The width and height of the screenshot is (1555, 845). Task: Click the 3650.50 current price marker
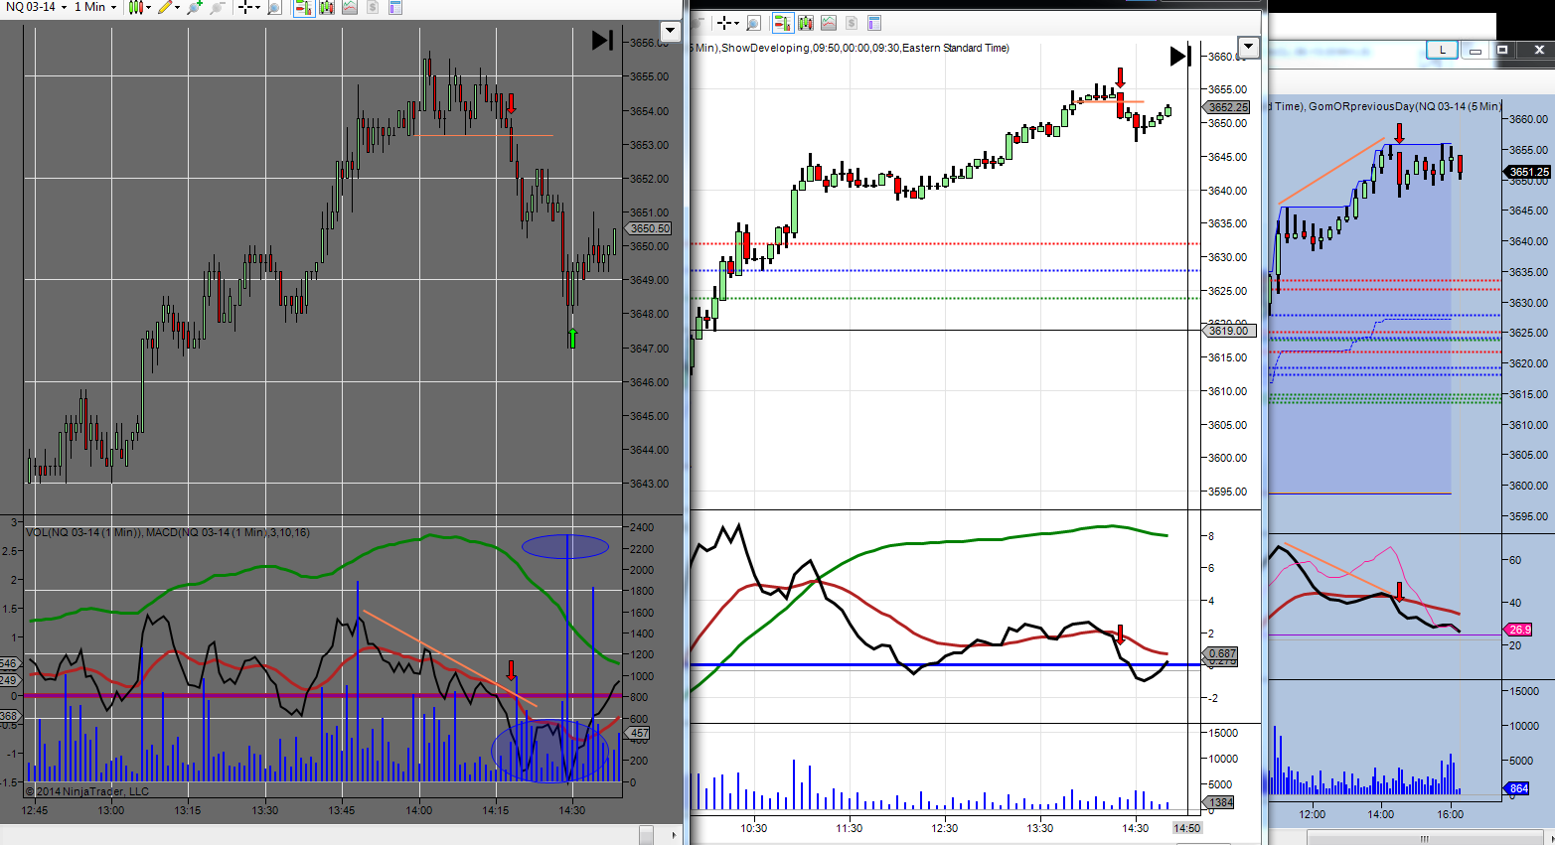650,228
